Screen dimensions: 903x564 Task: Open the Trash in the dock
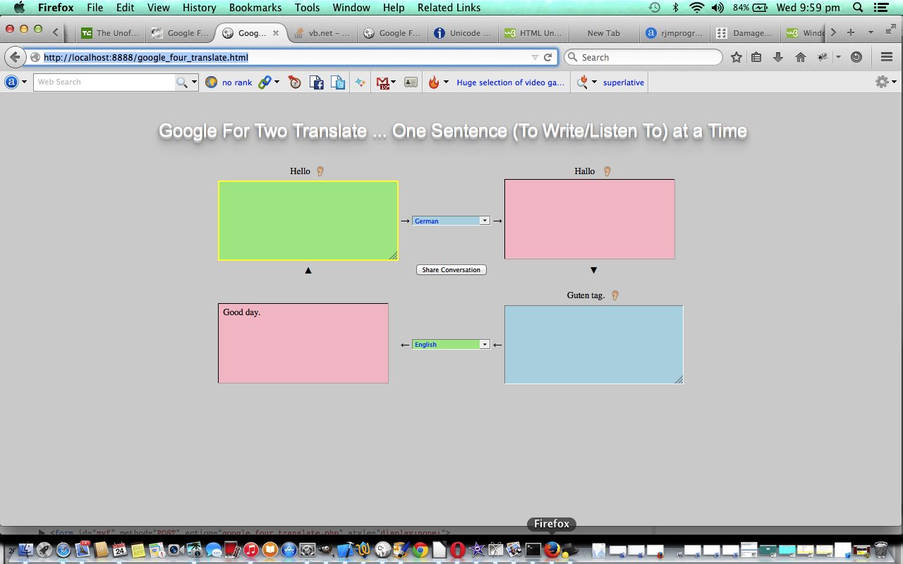point(880,550)
